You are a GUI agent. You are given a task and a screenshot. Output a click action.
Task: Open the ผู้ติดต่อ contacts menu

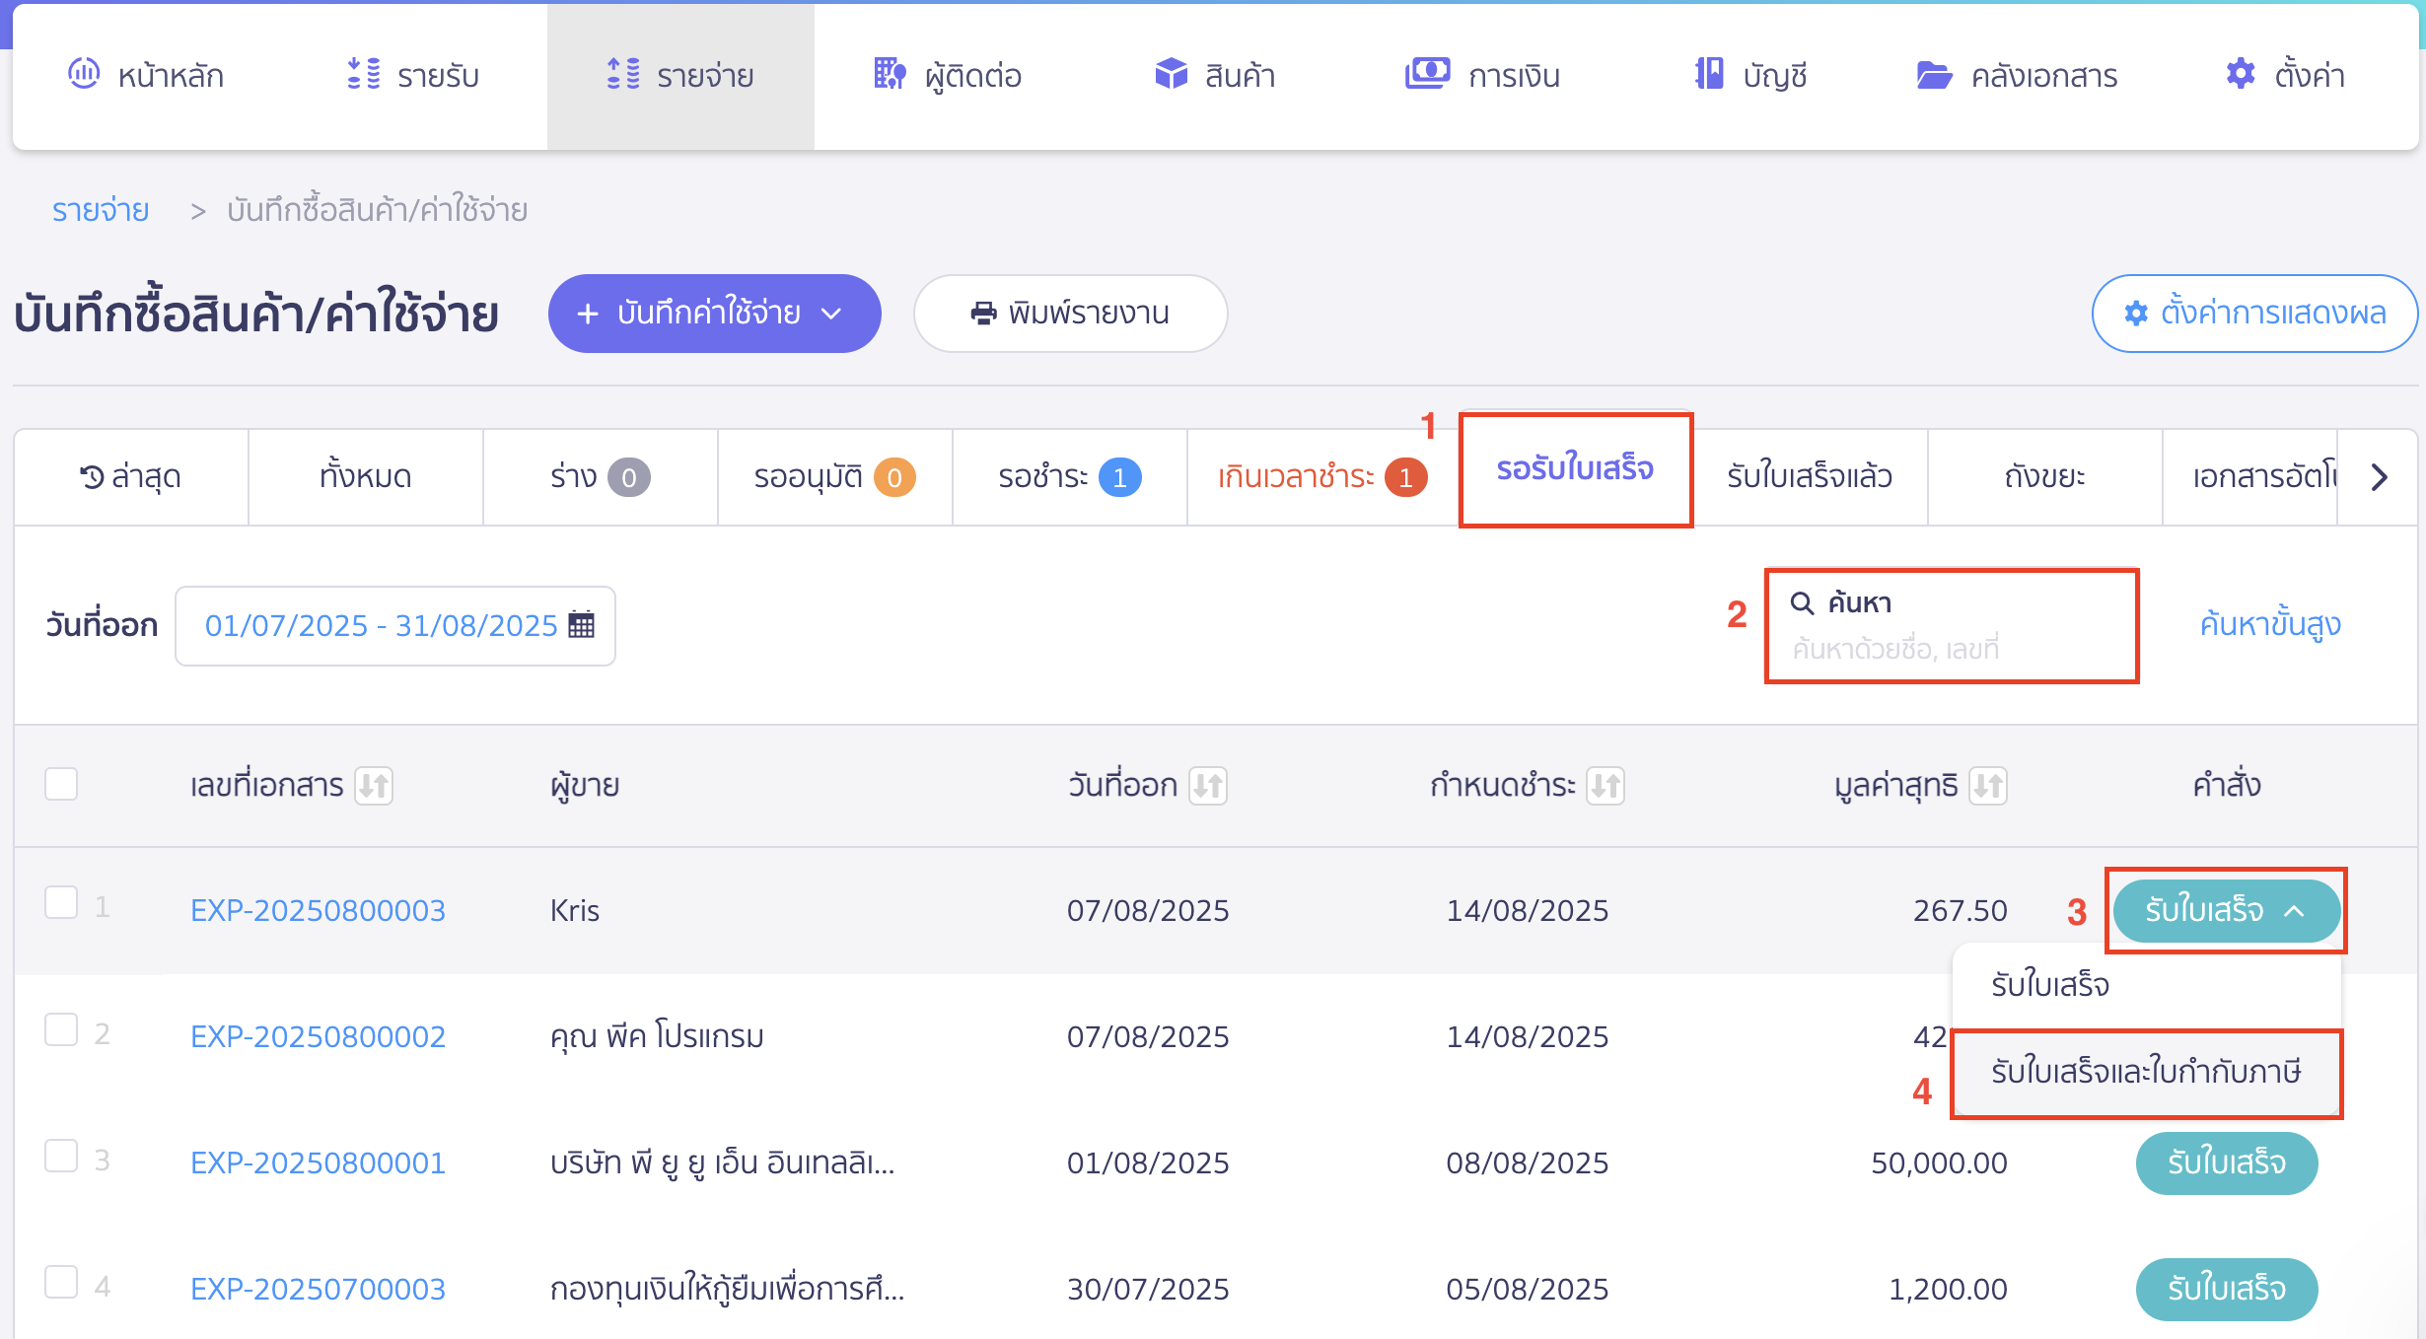947,75
